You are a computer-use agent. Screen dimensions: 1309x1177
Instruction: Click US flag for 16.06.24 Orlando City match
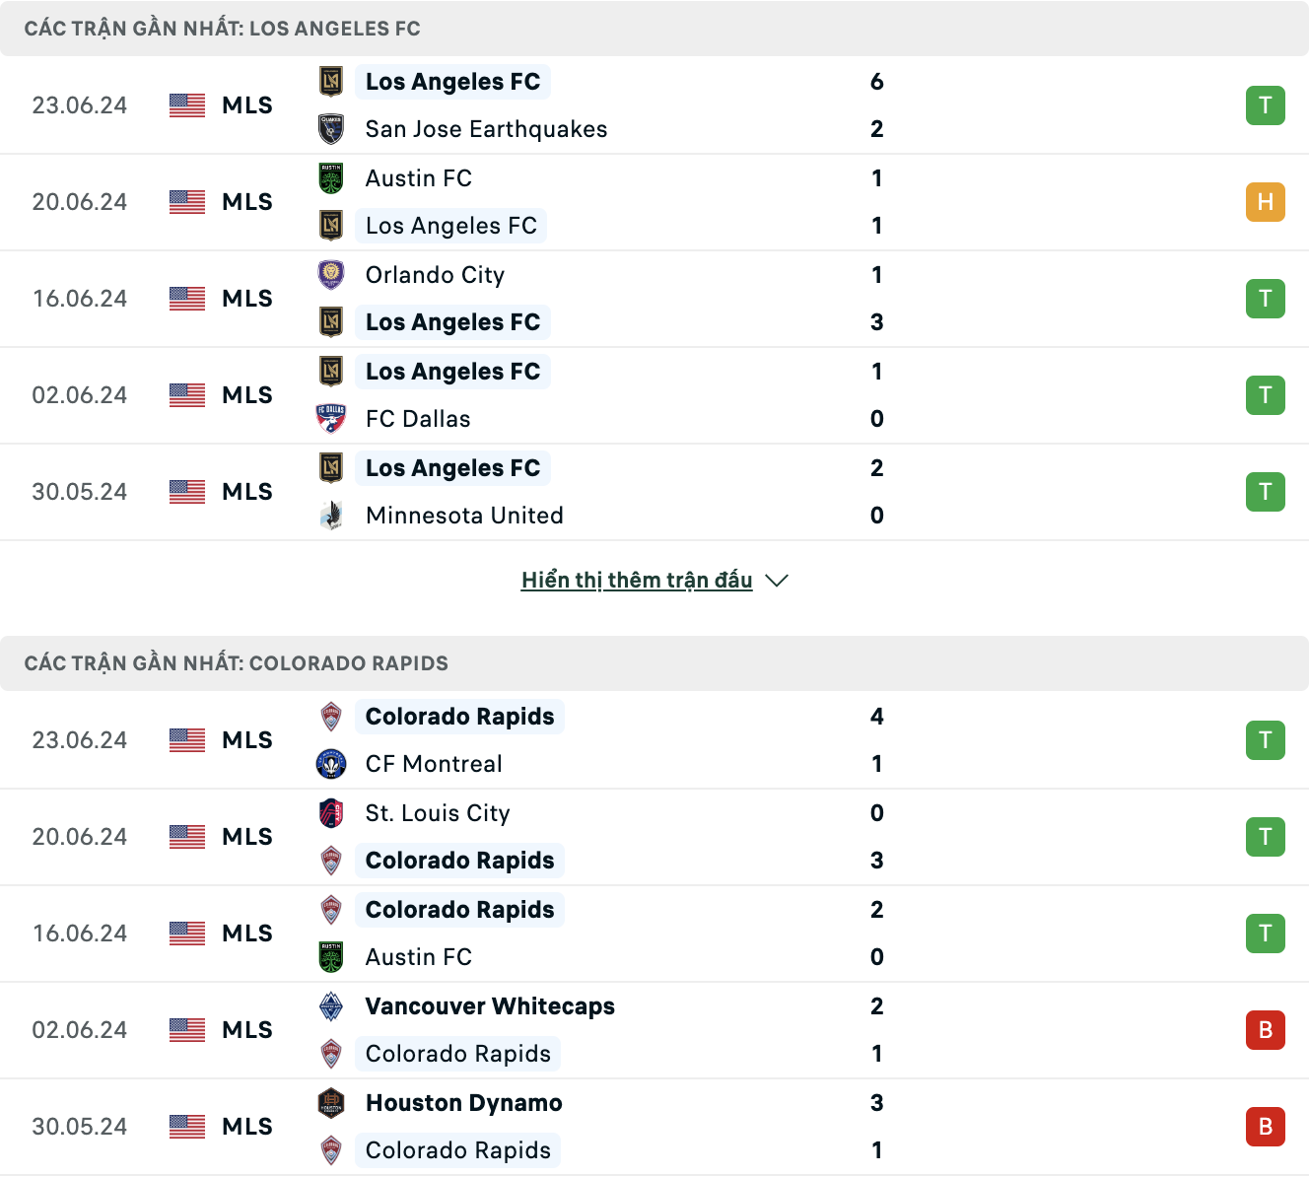pyautogui.click(x=187, y=299)
